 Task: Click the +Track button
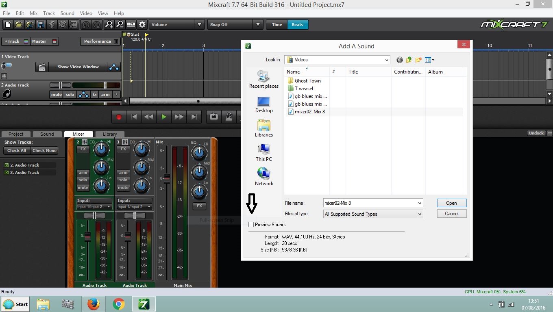click(16, 41)
